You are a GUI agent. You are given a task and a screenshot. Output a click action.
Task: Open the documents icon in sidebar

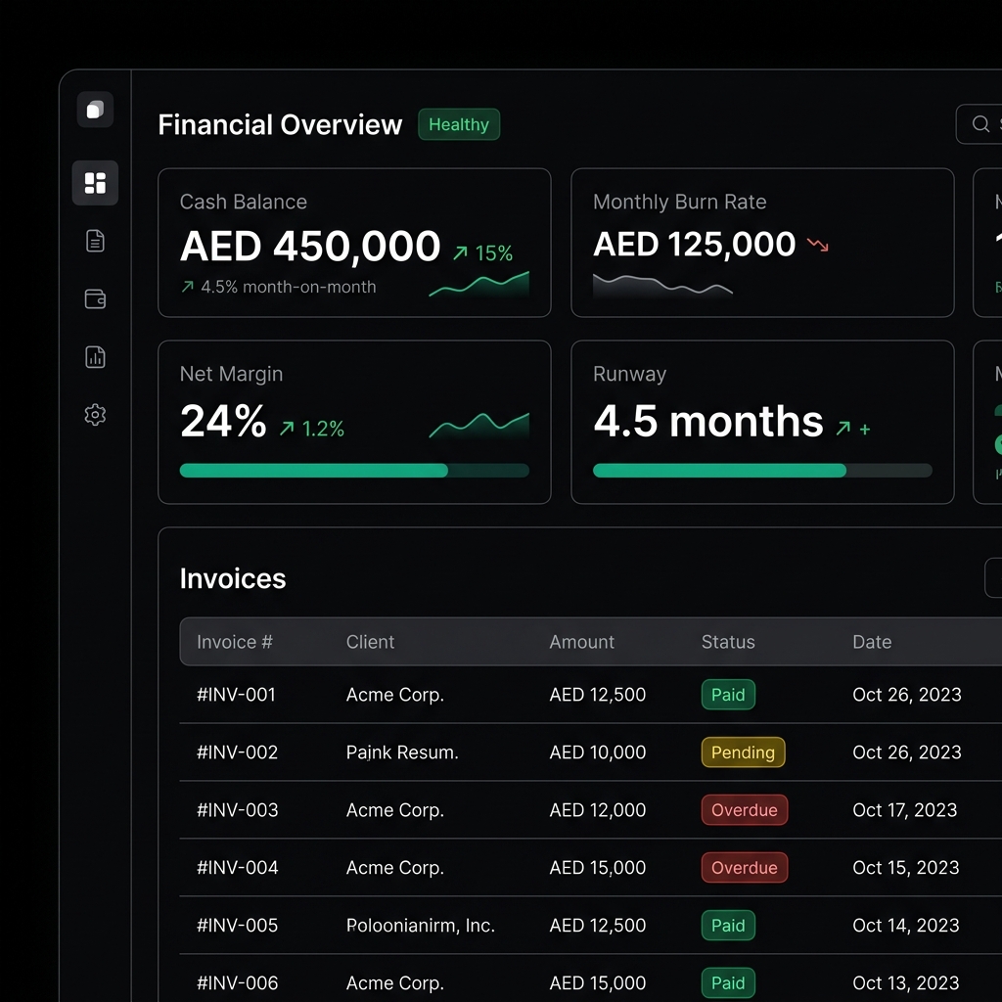(x=95, y=241)
